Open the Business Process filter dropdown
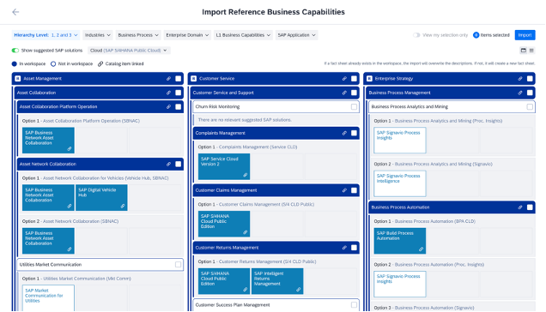The height and width of the screenshot is (312, 546). [138, 35]
